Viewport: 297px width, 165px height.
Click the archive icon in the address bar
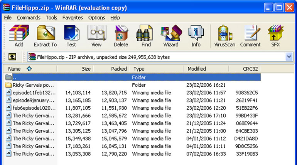32,57
